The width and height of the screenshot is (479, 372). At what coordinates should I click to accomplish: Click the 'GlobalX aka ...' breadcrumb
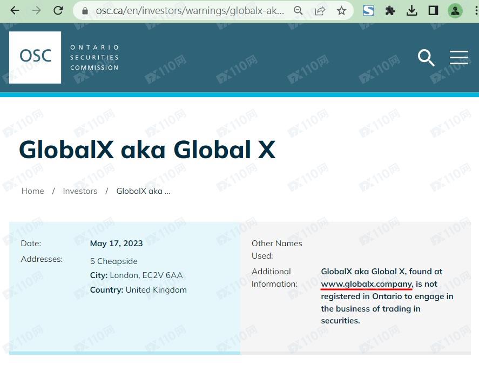143,191
